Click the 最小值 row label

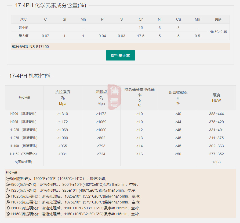tap(24, 28)
